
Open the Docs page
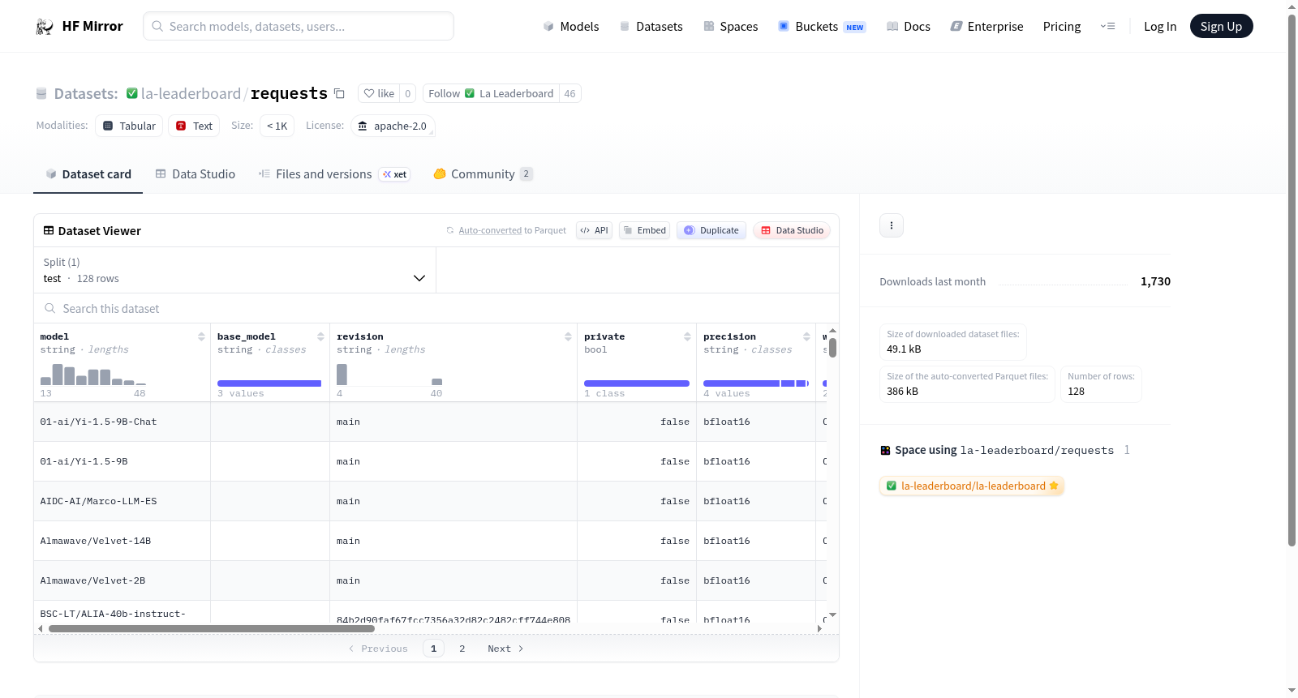909,27
